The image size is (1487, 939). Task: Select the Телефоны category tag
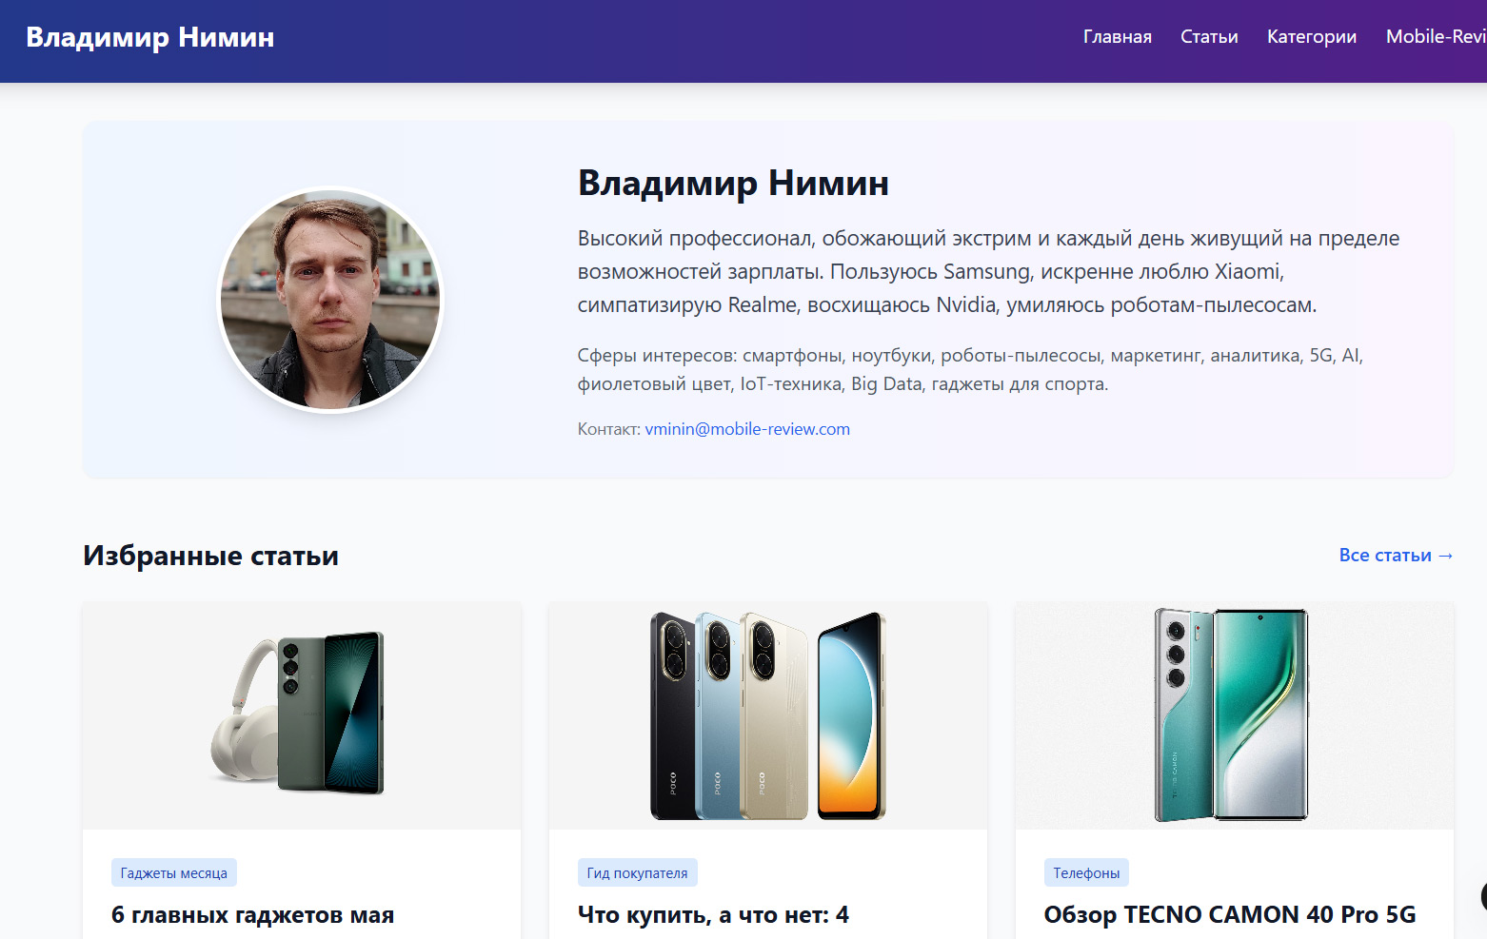[1086, 873]
